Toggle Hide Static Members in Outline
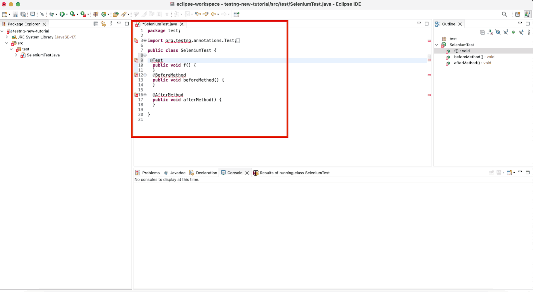Image resolution: width=533 pixels, height=292 pixels. pos(506,32)
